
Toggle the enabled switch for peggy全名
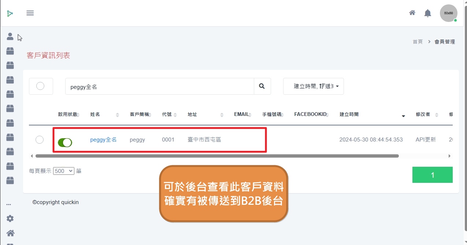click(x=65, y=143)
